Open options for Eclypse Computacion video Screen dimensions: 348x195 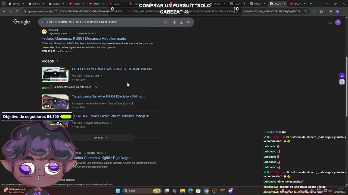[x=111, y=123]
